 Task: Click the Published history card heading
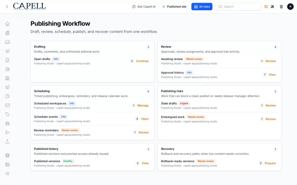tap(46, 149)
